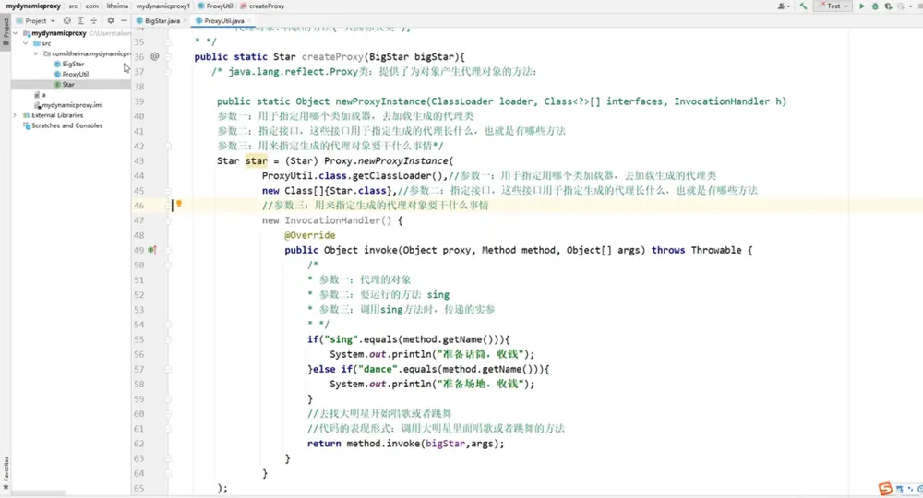Image resolution: width=923 pixels, height=498 pixels.
Task: Select the Star interface in the project tree
Action: point(65,85)
